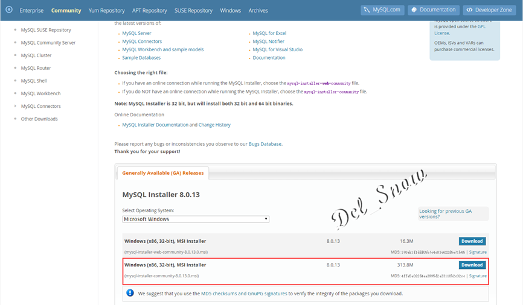Click the MySQL Installer 8.0.13 heading
Viewport: 523px width, 305px height.
(161, 195)
